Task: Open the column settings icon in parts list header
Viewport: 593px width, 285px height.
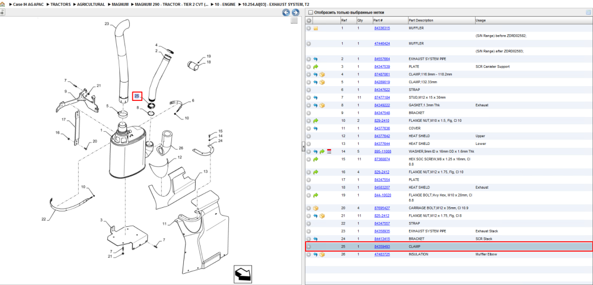Action: point(588,12)
